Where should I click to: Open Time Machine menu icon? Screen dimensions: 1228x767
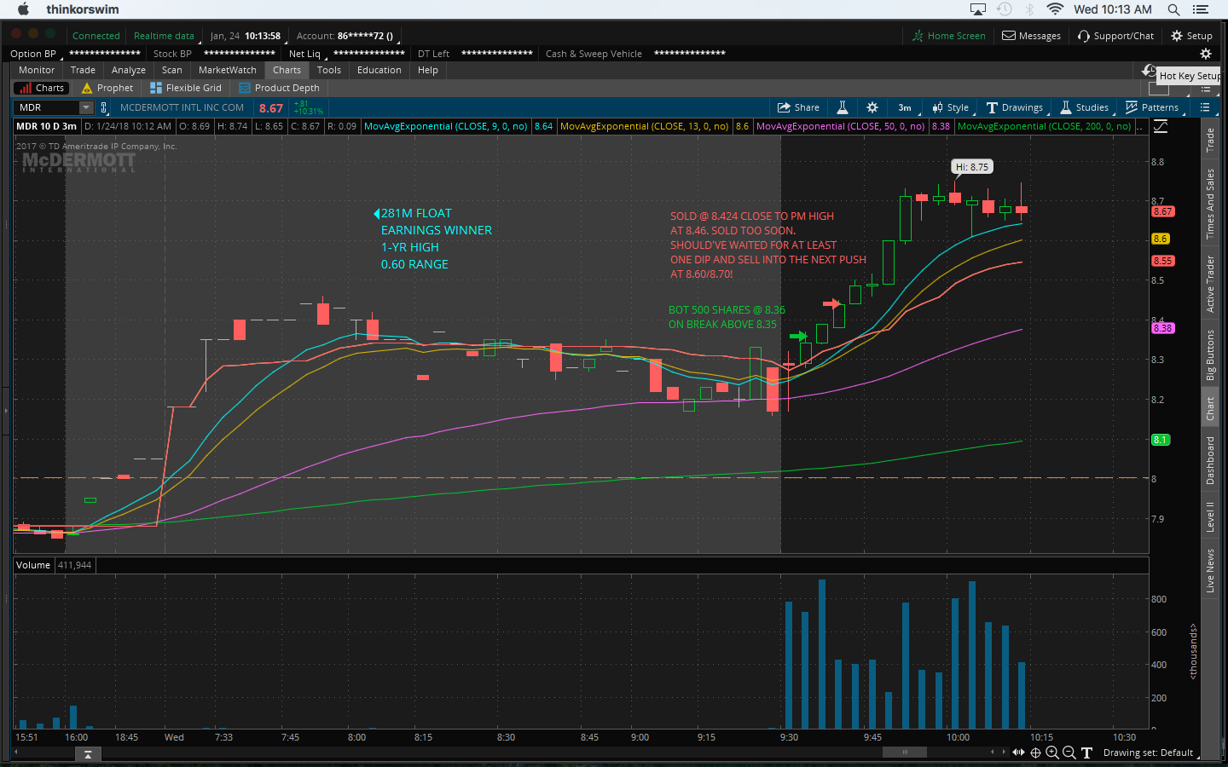tap(1005, 9)
